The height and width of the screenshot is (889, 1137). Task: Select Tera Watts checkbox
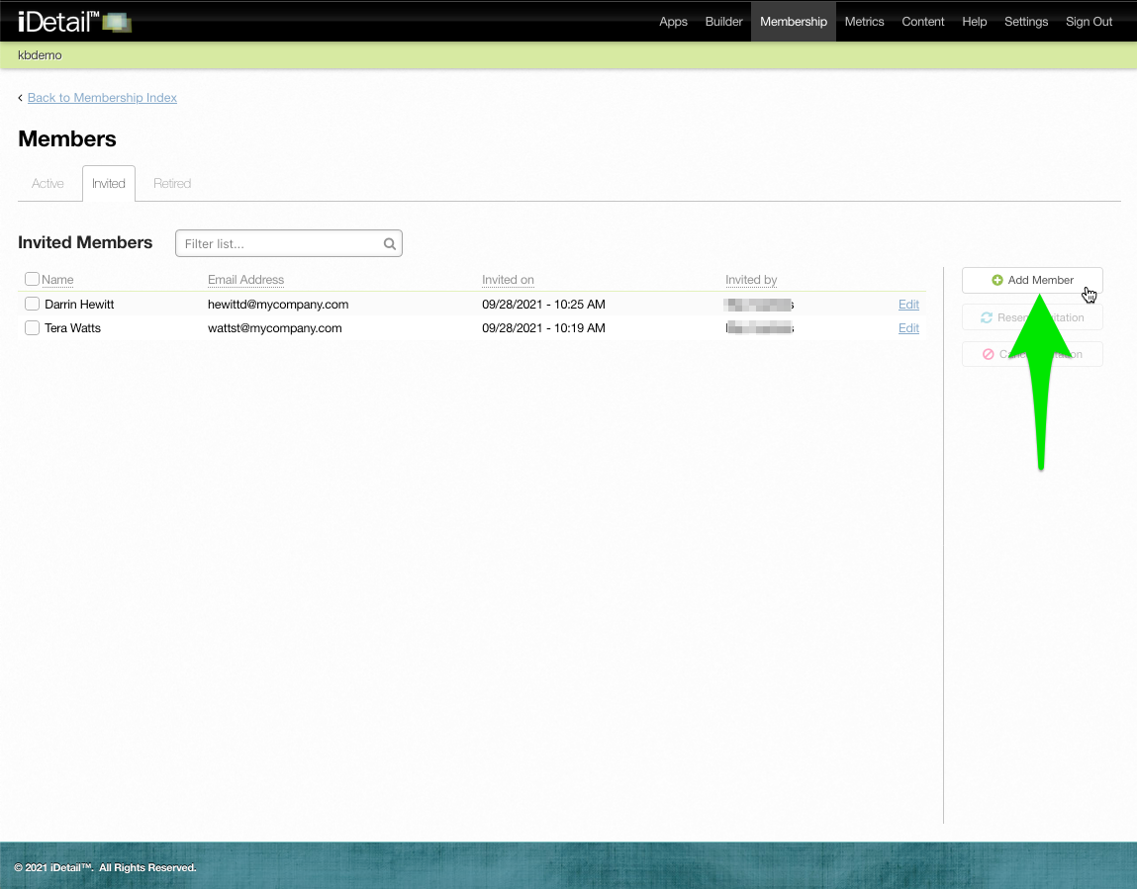point(32,328)
